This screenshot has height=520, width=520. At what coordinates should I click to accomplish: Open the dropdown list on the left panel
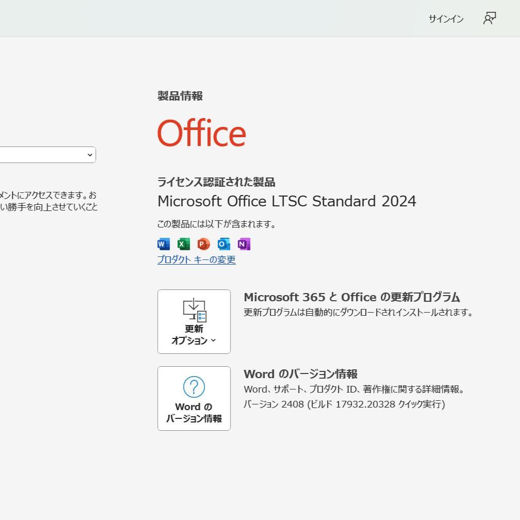[47, 154]
